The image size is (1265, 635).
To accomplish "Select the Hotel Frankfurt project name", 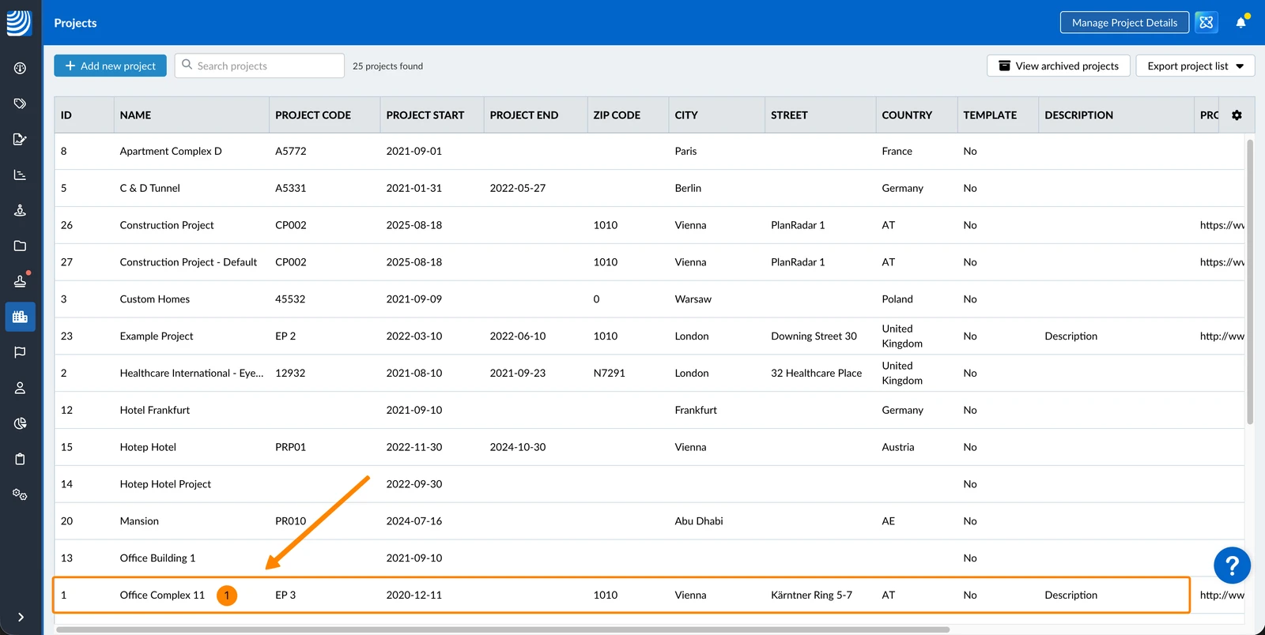I will click(x=154, y=411).
